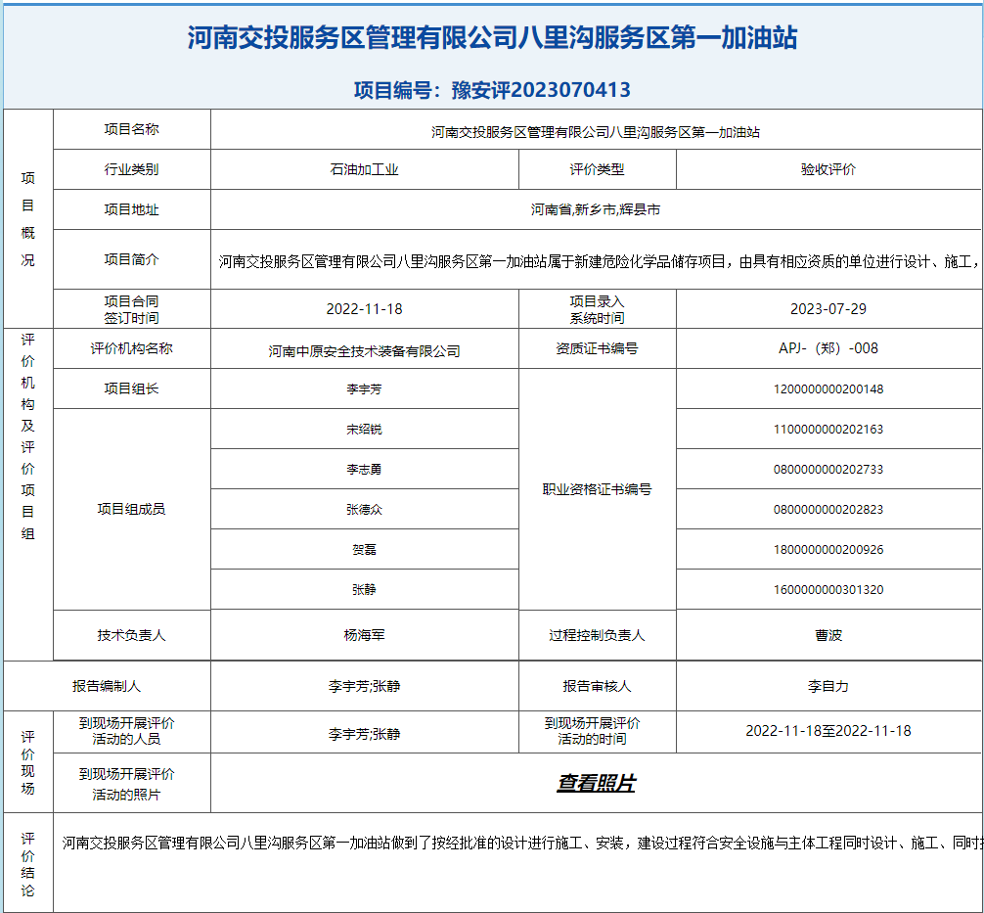Click the 职业资格证书编号 label
This screenshot has width=984, height=913.
click(x=597, y=490)
